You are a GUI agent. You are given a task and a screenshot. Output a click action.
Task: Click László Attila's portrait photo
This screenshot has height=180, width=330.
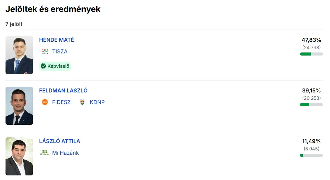(x=19, y=156)
